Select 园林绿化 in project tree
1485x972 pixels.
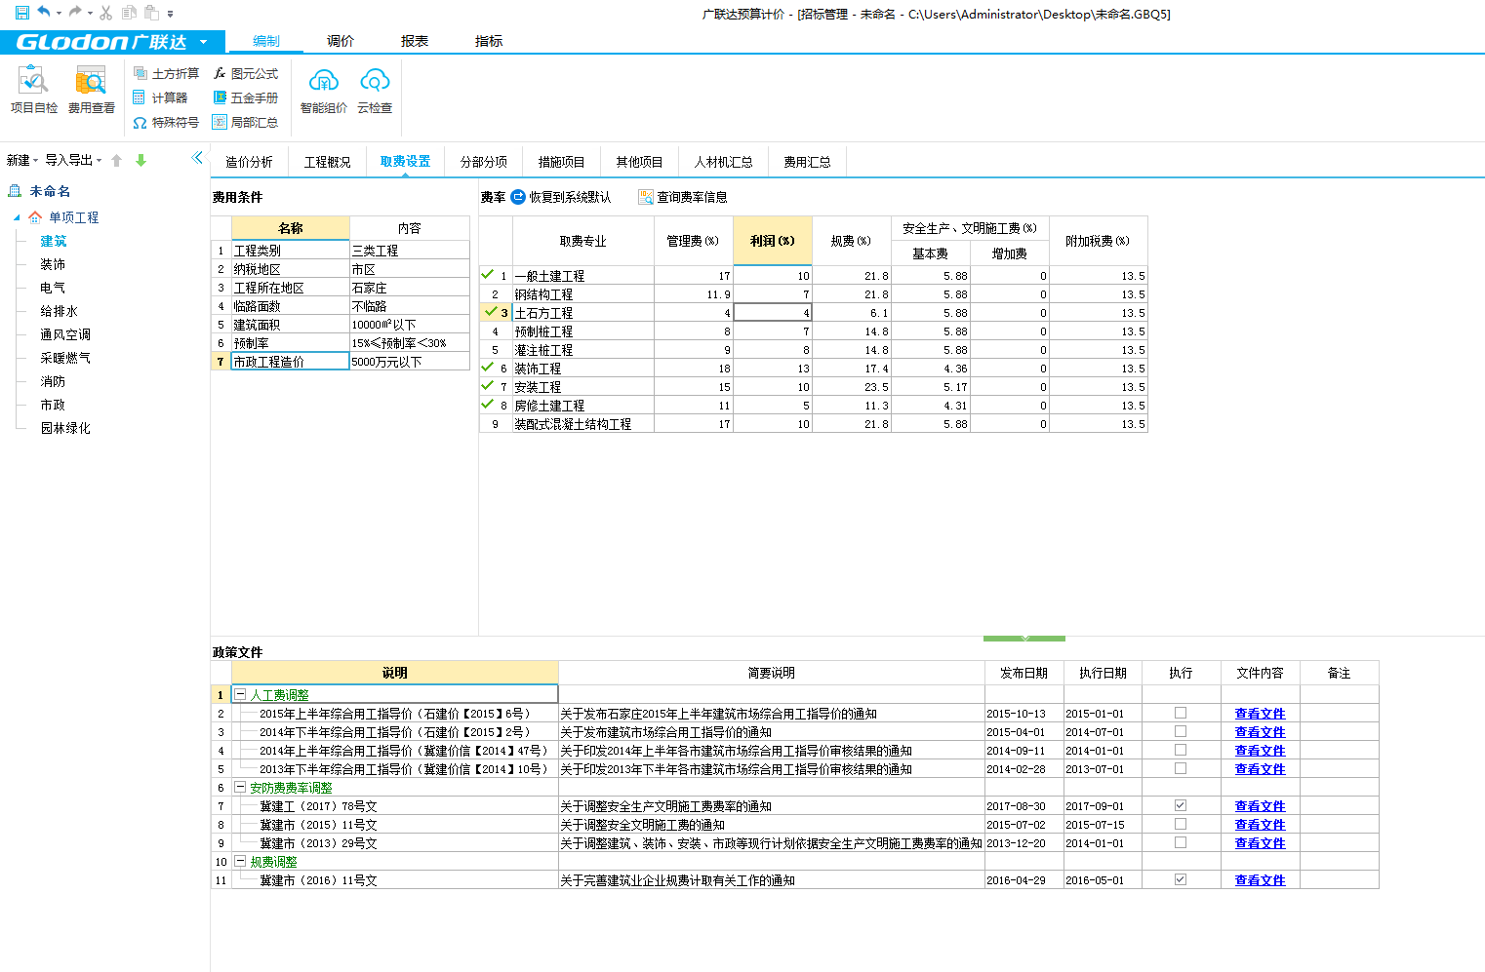[x=65, y=428]
